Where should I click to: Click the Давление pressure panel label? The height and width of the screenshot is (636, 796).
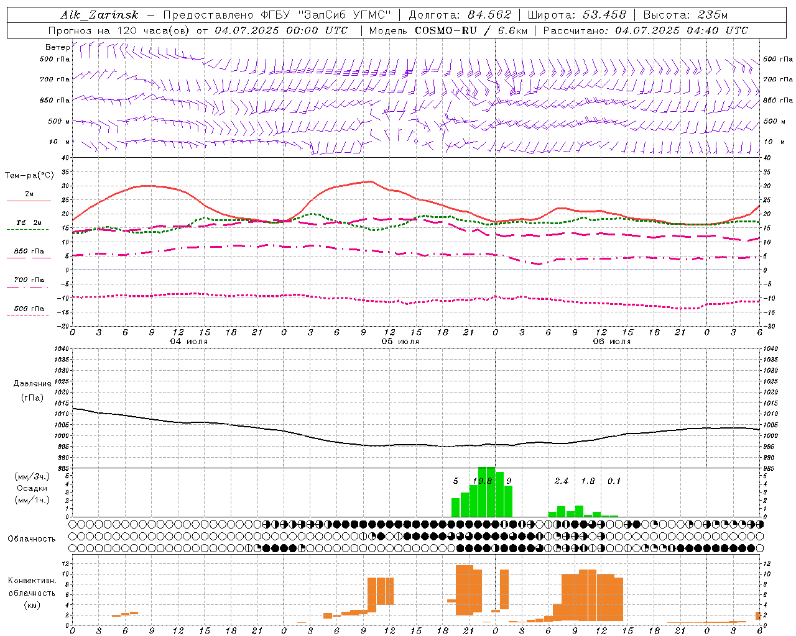click(x=32, y=384)
